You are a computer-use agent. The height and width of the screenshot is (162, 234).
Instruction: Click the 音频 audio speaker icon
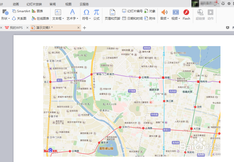164,12
